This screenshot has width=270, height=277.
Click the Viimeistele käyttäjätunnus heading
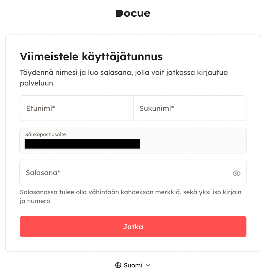point(91,57)
